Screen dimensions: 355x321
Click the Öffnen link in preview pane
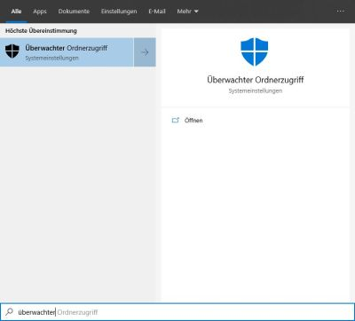click(193, 121)
